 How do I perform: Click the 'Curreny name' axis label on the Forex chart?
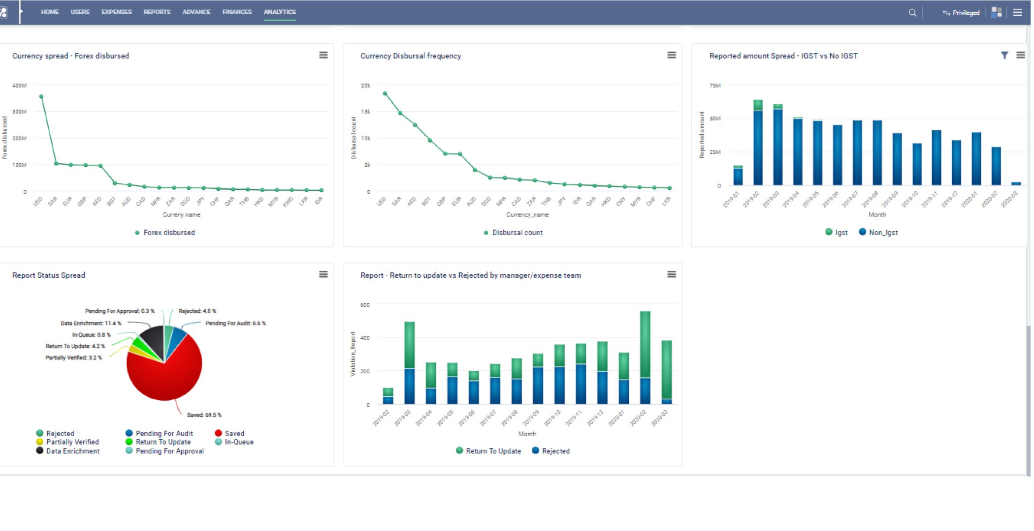coord(182,215)
